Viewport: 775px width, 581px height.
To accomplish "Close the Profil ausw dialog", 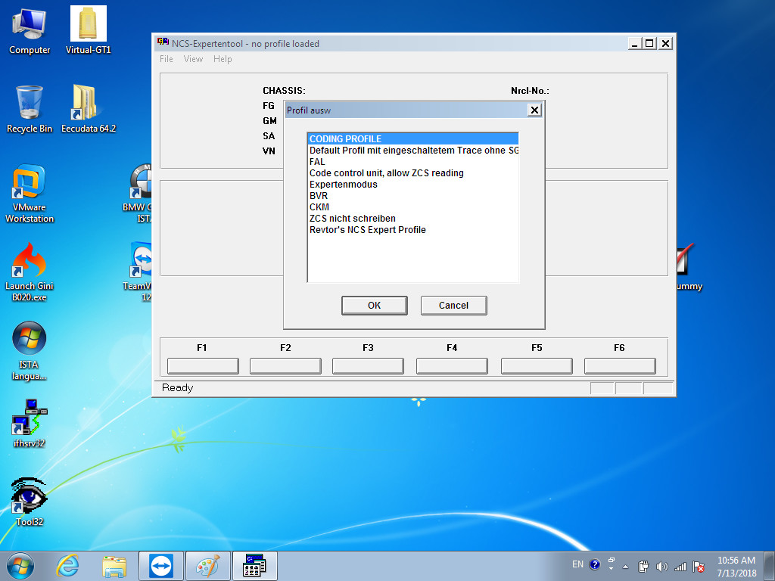I will [x=534, y=110].
